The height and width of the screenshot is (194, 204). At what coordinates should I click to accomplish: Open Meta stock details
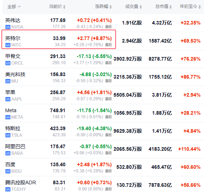(11, 110)
